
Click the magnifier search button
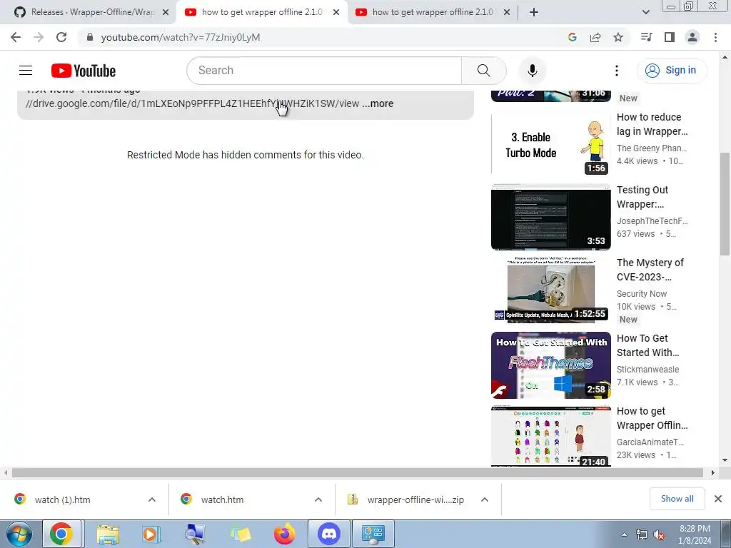pos(483,71)
